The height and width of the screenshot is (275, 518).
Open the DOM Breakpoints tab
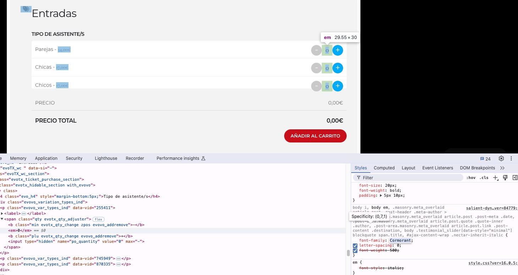pos(477,168)
